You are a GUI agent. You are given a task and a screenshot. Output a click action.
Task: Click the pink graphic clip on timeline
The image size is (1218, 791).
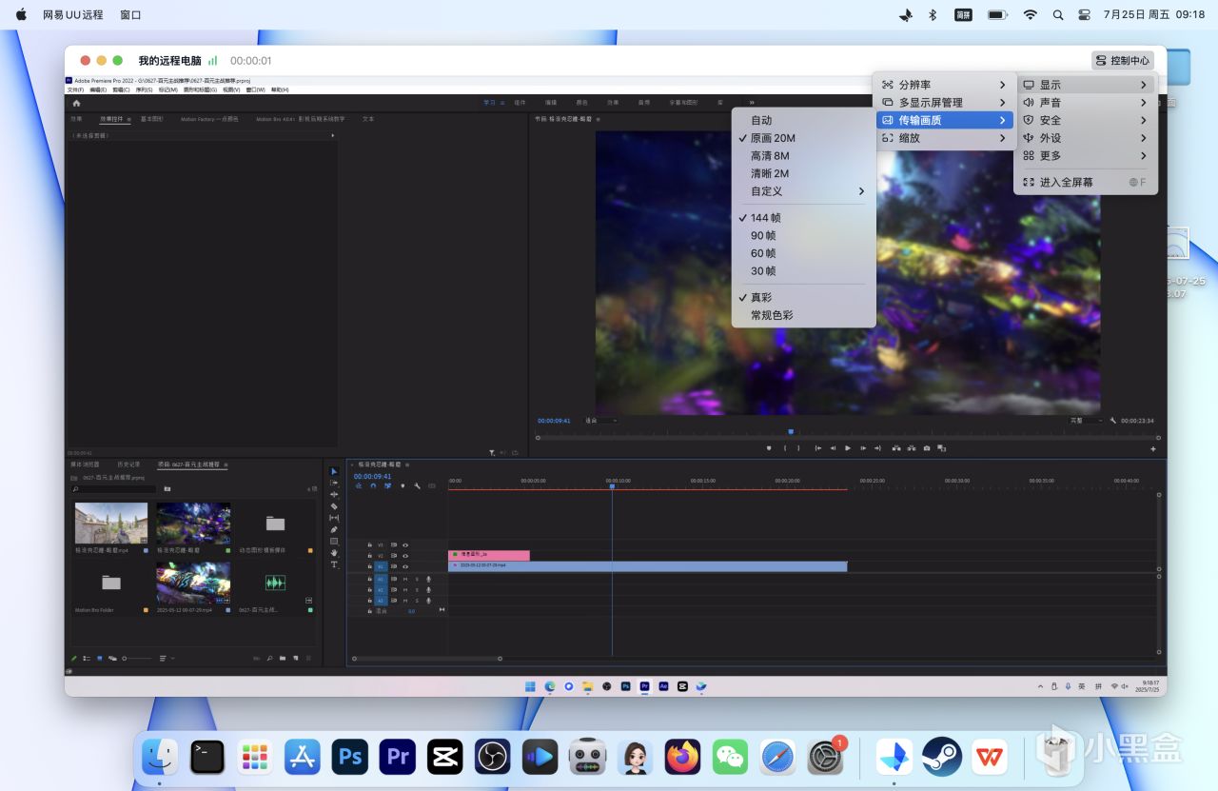[x=488, y=554]
